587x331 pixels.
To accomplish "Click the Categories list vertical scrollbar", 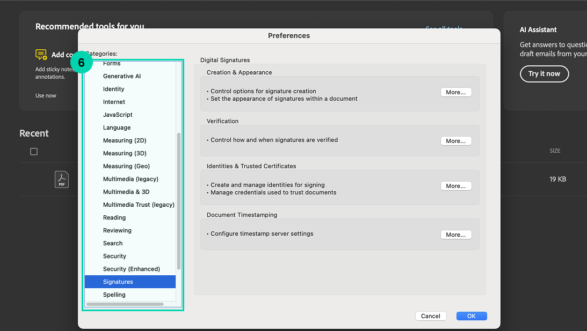I will point(179,201).
